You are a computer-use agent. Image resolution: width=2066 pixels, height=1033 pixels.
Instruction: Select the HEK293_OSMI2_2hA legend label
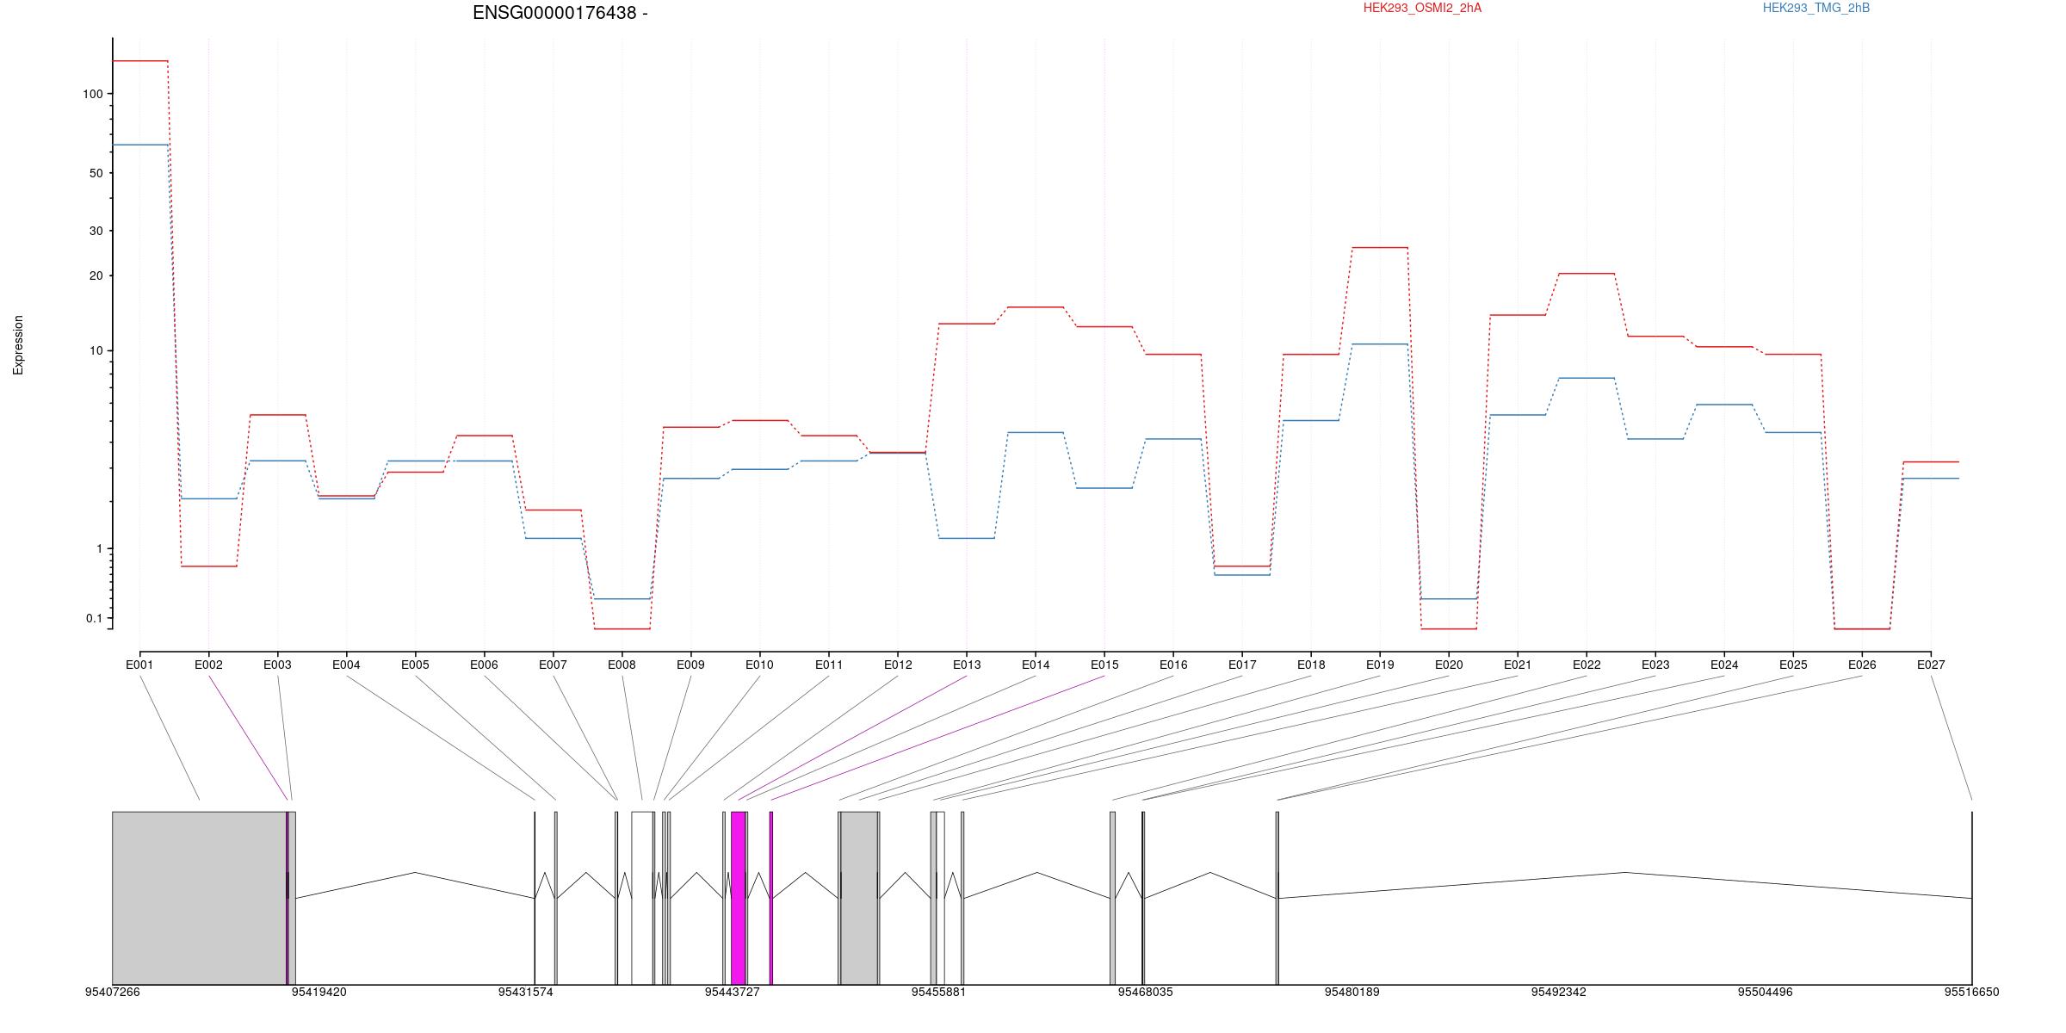pos(1422,8)
